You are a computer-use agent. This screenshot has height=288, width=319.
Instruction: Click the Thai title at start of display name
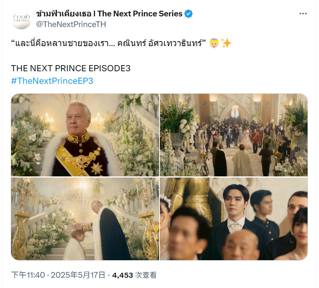64,14
